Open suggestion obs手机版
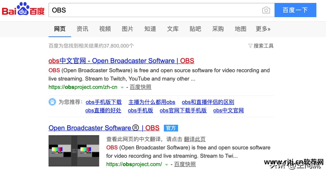This screenshot has width=326, height=174. (x=140, y=110)
